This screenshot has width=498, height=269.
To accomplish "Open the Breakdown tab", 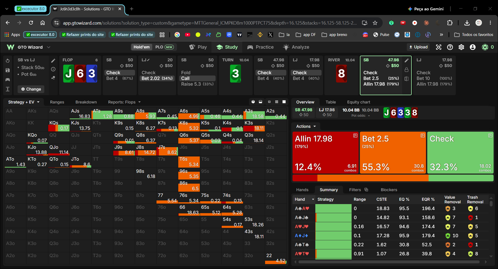I will click(86, 102).
